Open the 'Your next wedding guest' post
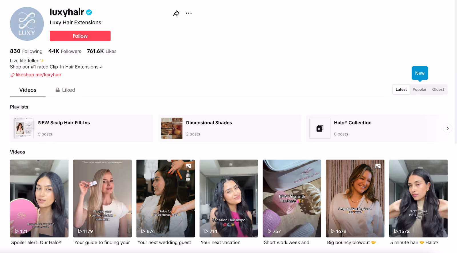The width and height of the screenshot is (457, 253). 165,199
